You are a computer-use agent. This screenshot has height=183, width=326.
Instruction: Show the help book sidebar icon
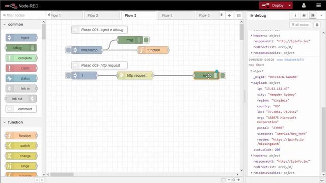[304, 15]
